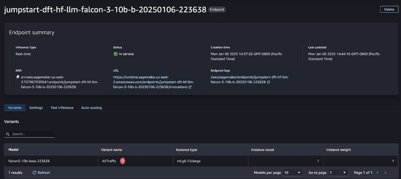Click into the variants Search field

32,134
